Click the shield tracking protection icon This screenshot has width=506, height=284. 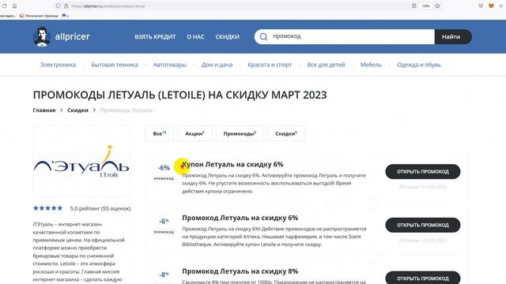click(x=58, y=6)
